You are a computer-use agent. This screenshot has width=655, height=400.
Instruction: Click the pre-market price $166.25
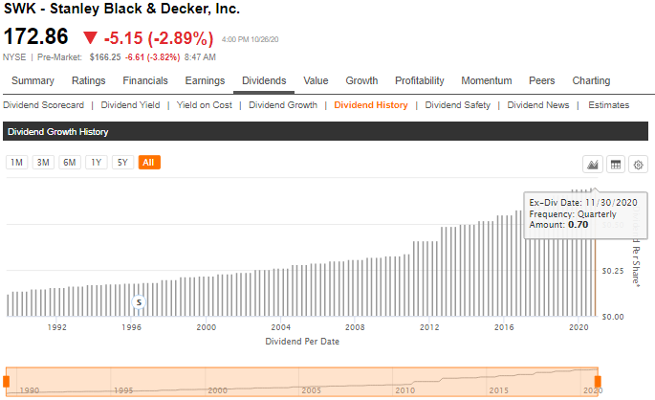point(105,57)
